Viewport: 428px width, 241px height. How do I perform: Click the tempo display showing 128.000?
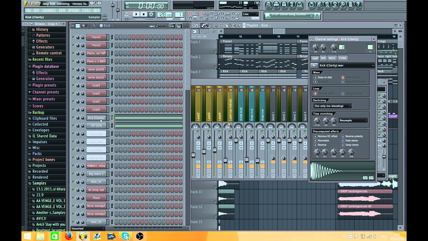(165, 15)
